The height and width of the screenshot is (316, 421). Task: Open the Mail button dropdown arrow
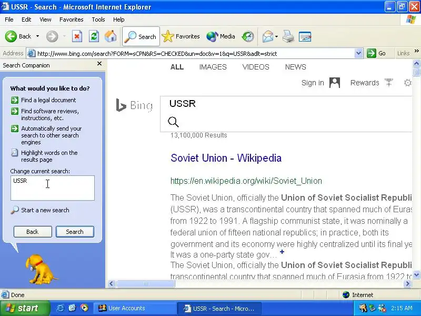277,36
